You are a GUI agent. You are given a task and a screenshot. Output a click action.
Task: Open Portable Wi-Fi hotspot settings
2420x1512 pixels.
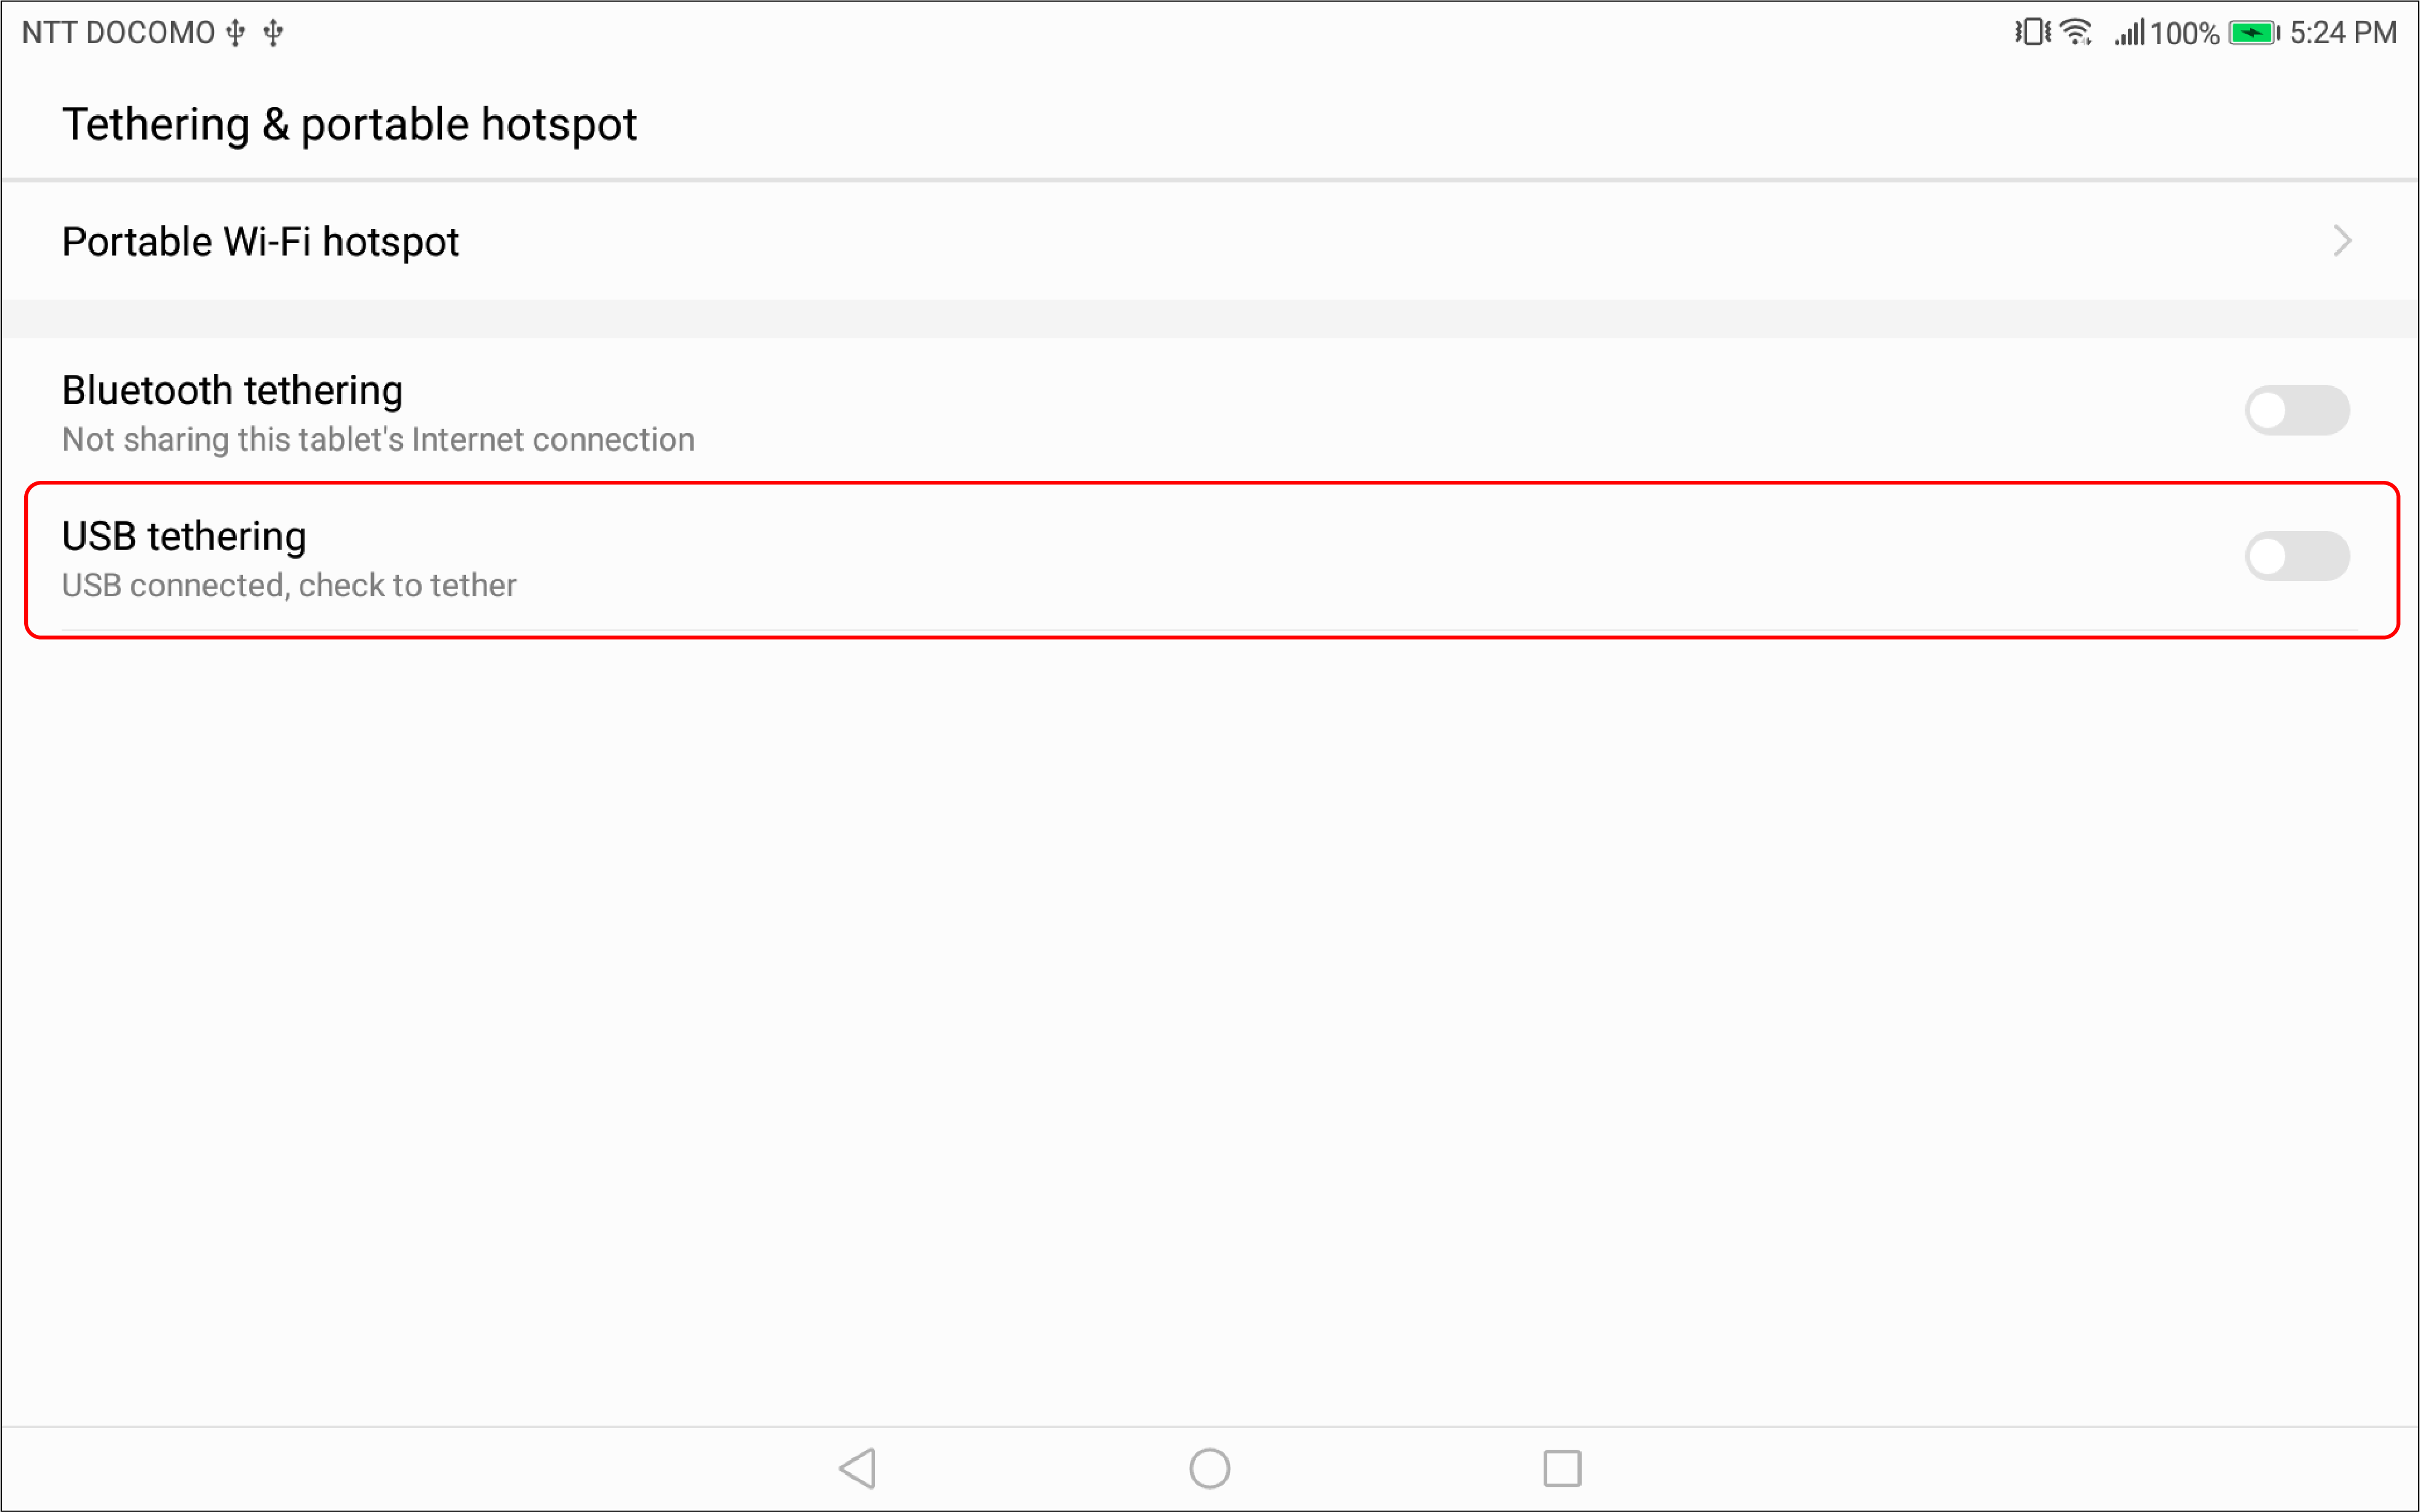260,242
